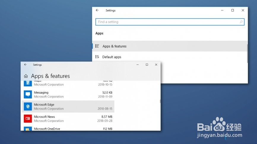257x144 pixels.
Task: Click the Maps app icon
Action: (x=28, y=83)
